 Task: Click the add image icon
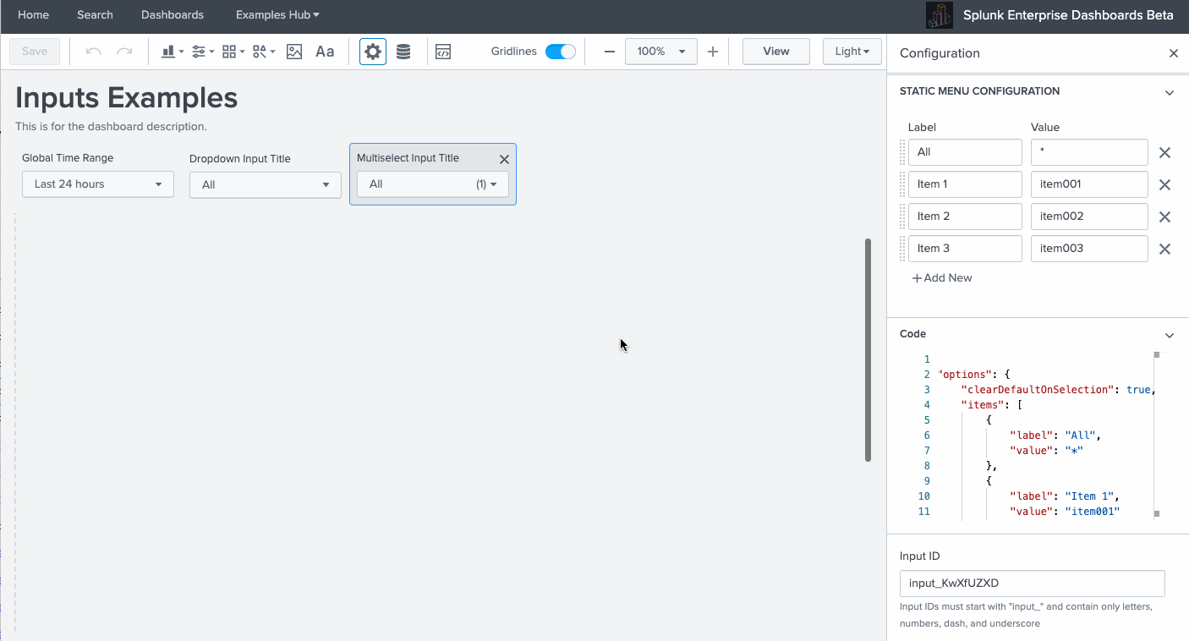click(294, 52)
